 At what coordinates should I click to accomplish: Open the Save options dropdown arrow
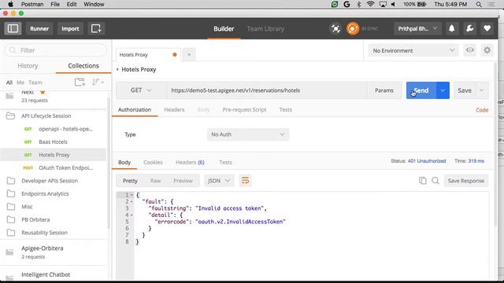pyautogui.click(x=481, y=90)
